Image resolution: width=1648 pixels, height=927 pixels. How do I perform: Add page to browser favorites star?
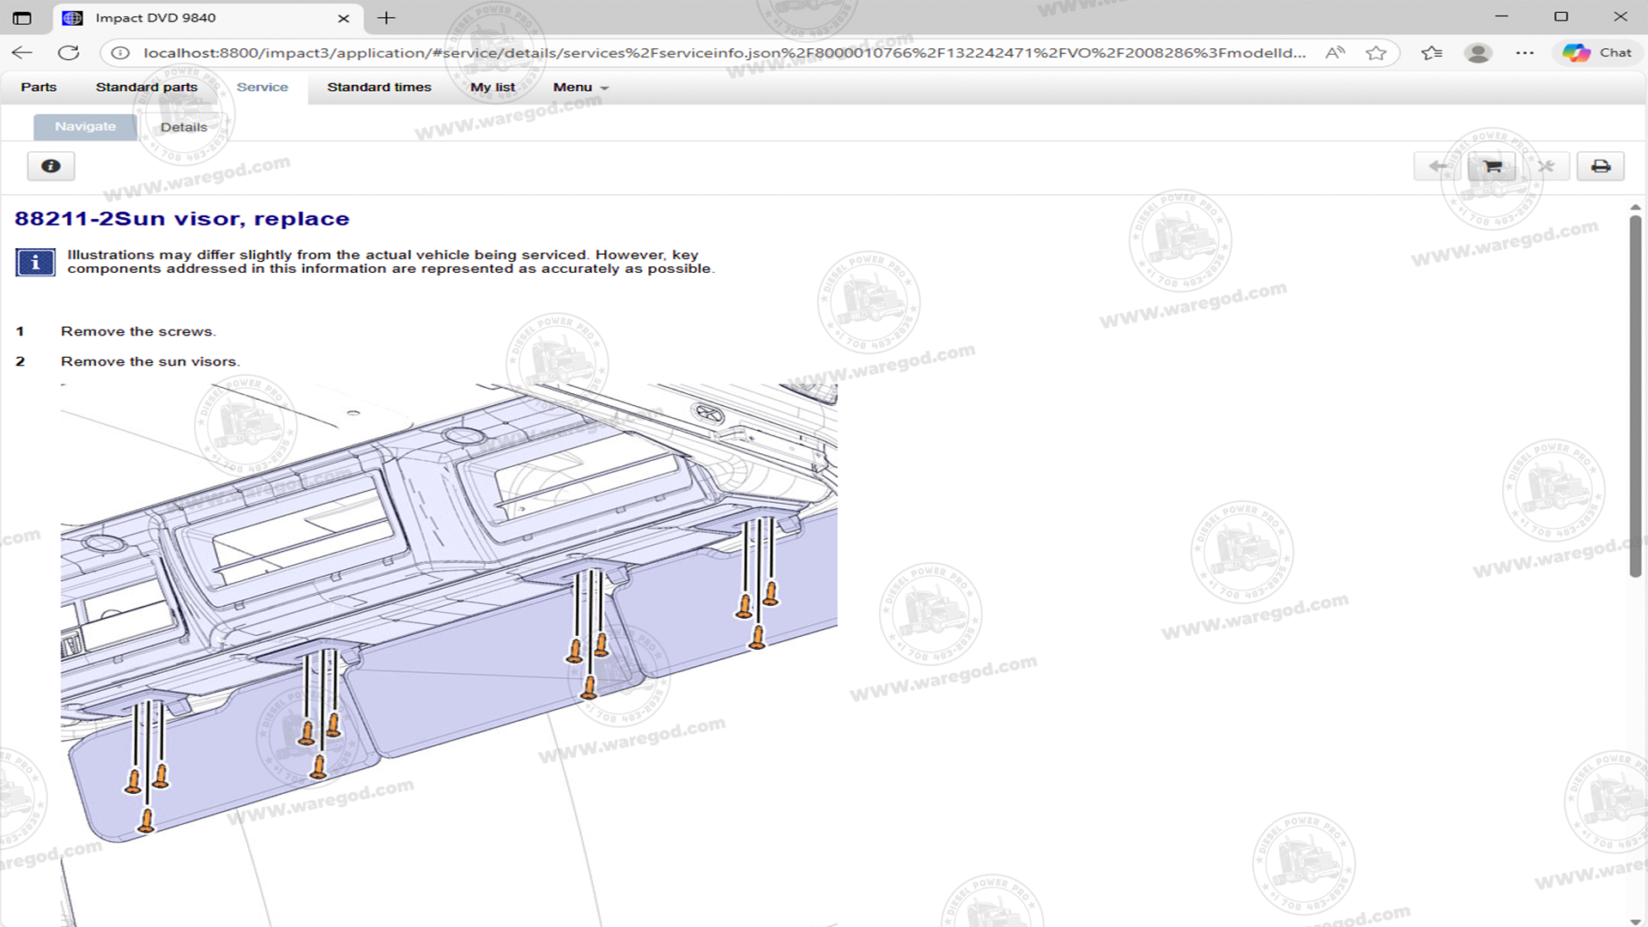pyautogui.click(x=1376, y=52)
